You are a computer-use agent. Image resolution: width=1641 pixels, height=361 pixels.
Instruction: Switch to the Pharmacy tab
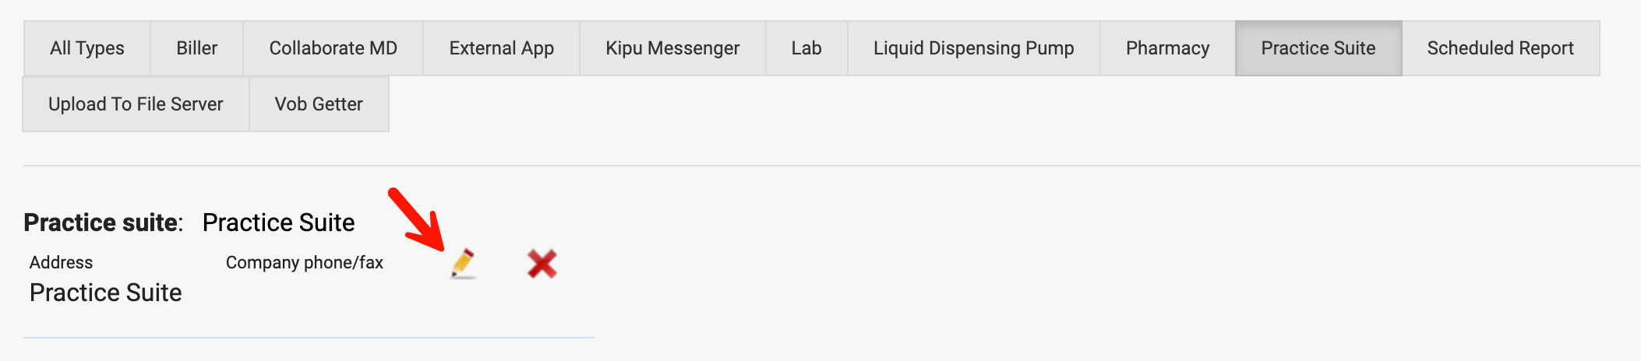click(1168, 48)
